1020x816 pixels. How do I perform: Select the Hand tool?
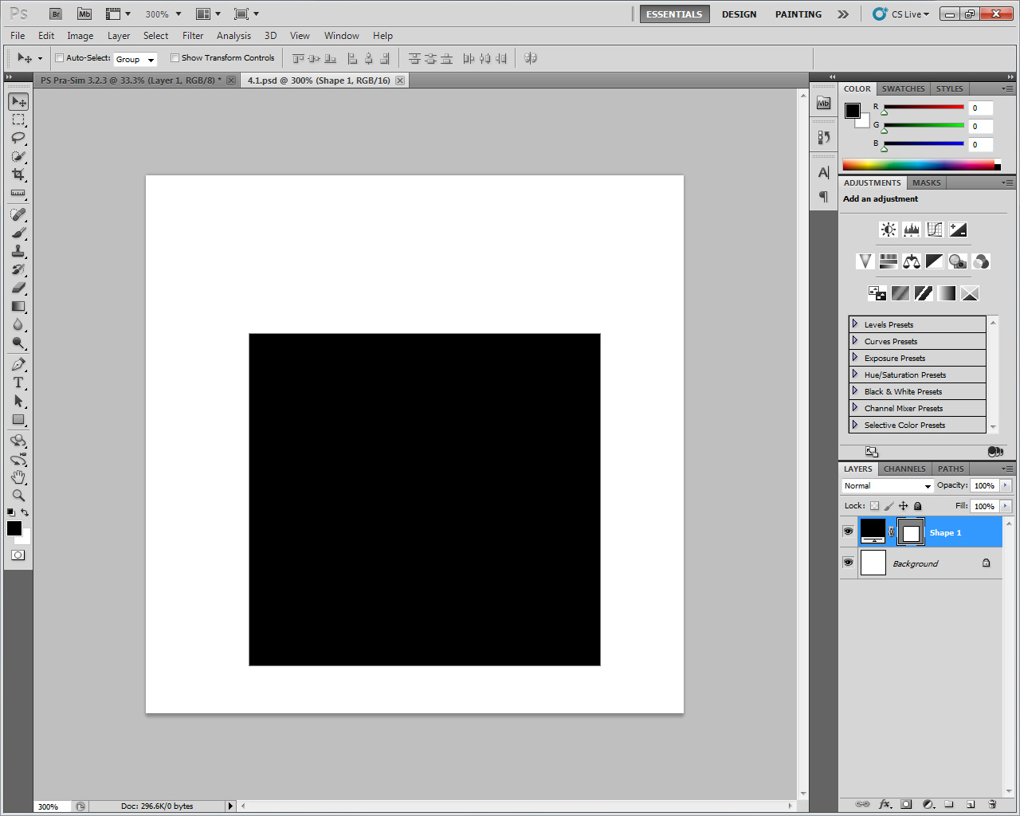pyautogui.click(x=18, y=477)
